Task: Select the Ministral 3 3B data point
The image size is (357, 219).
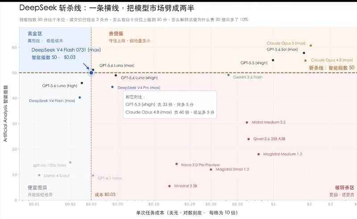Action: [x=170, y=186]
